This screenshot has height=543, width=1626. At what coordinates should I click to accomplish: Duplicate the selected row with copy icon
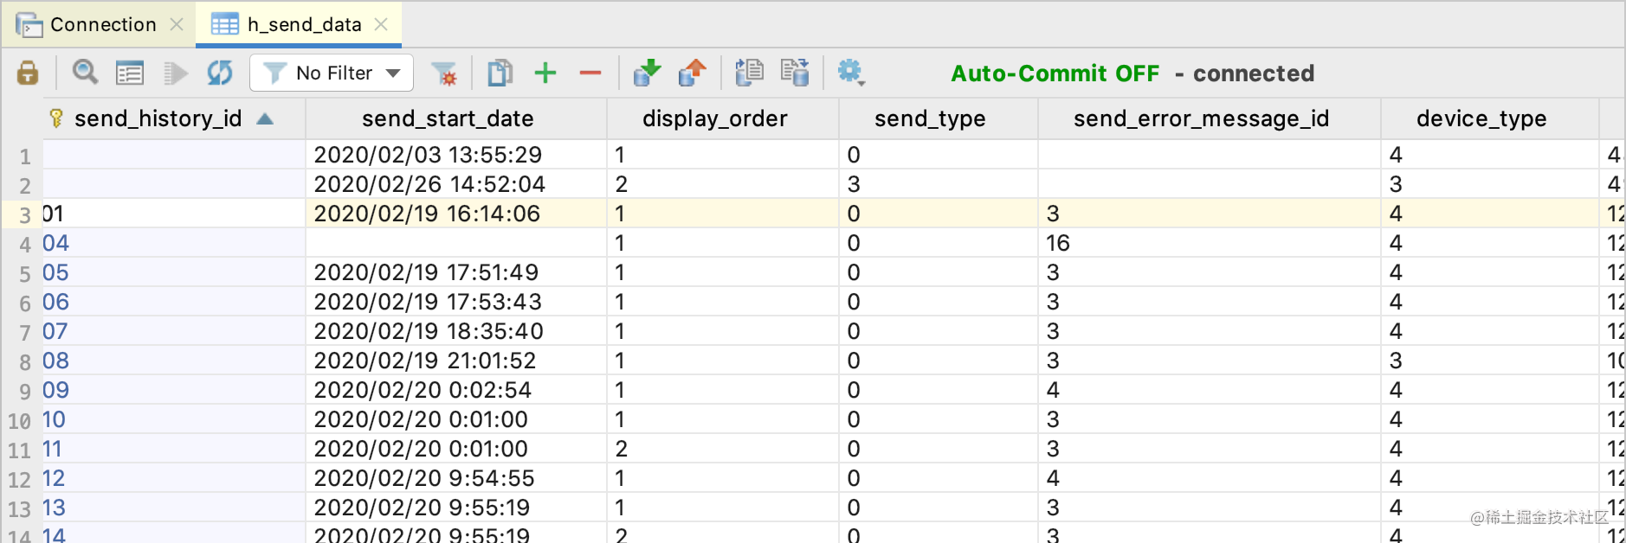(x=500, y=73)
